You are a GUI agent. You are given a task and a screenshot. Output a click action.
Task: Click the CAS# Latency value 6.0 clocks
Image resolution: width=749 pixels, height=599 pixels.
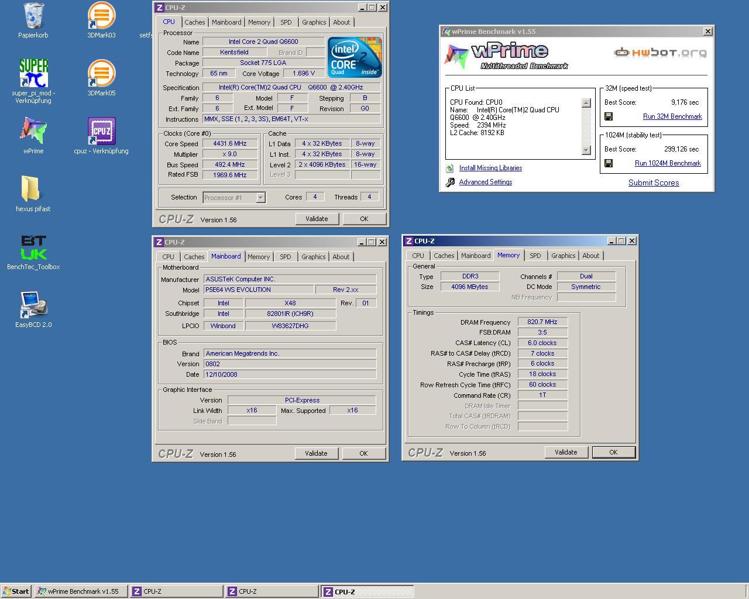pyautogui.click(x=542, y=343)
